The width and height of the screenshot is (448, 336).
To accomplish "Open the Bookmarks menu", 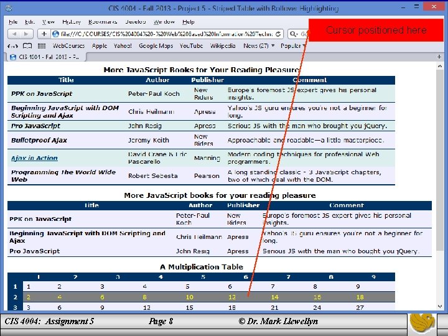I will pos(103,22).
